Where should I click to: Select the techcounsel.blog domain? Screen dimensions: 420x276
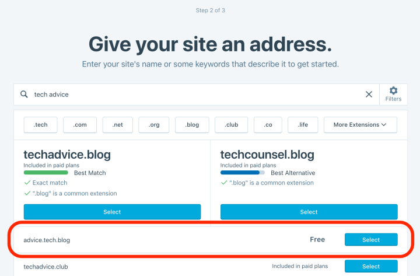309,212
